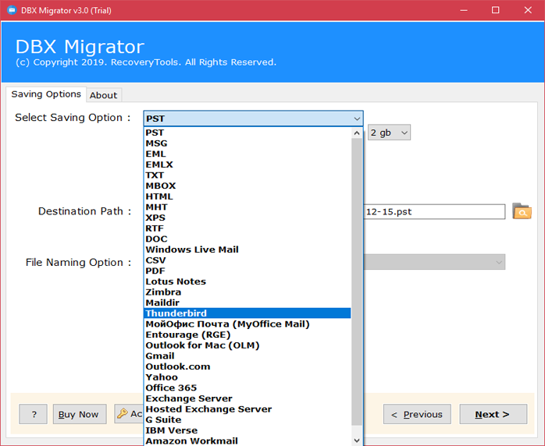The width and height of the screenshot is (545, 446).
Task: Choose PST from the dropdown list
Action: [x=248, y=133]
